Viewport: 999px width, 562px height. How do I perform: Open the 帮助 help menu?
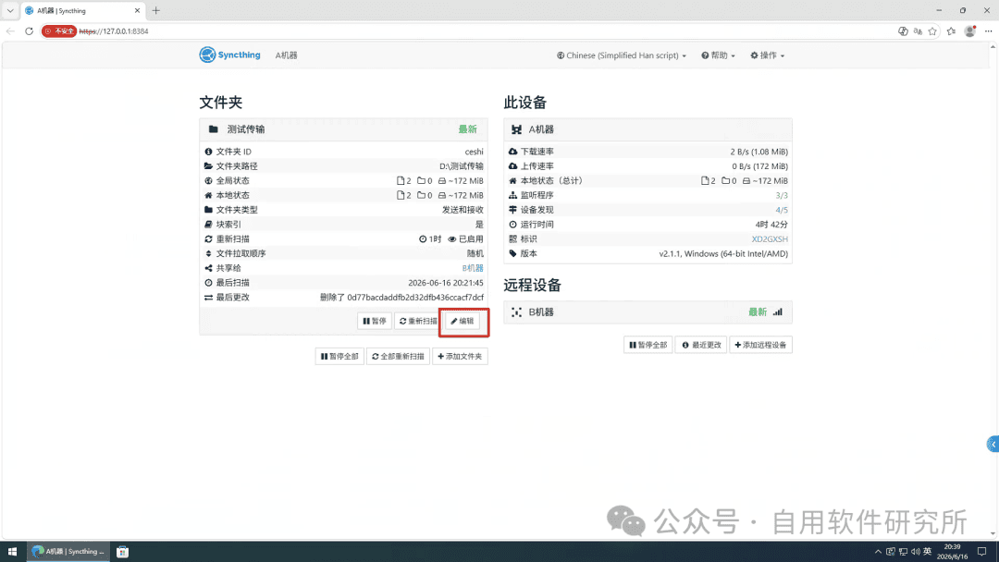point(718,55)
